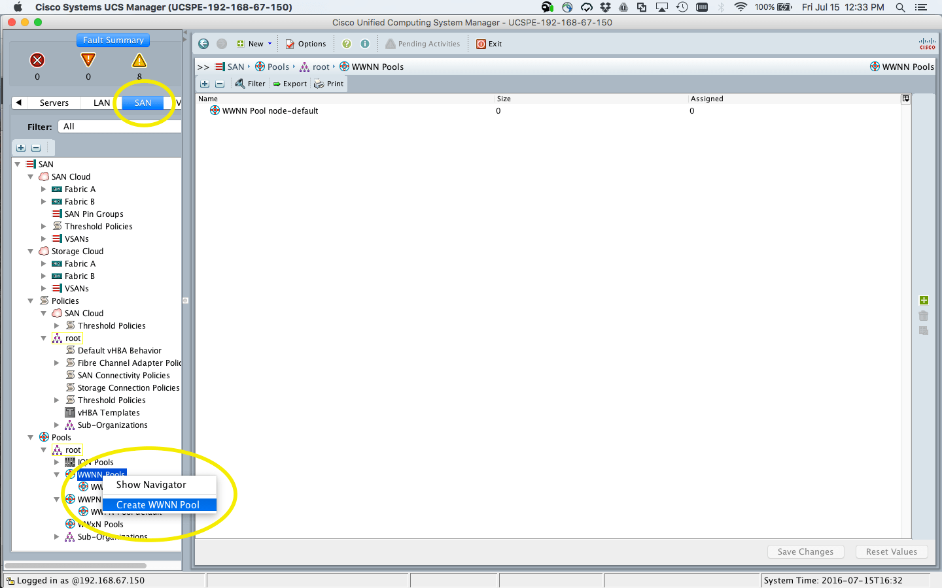Viewport: 942px width, 588px height.
Task: Choose Show Navigator in context menu
Action: pos(151,485)
